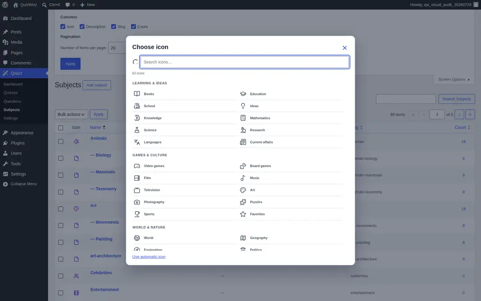This screenshot has height=301, width=481.
Task: Add new content via + New
Action: tap(87, 5)
